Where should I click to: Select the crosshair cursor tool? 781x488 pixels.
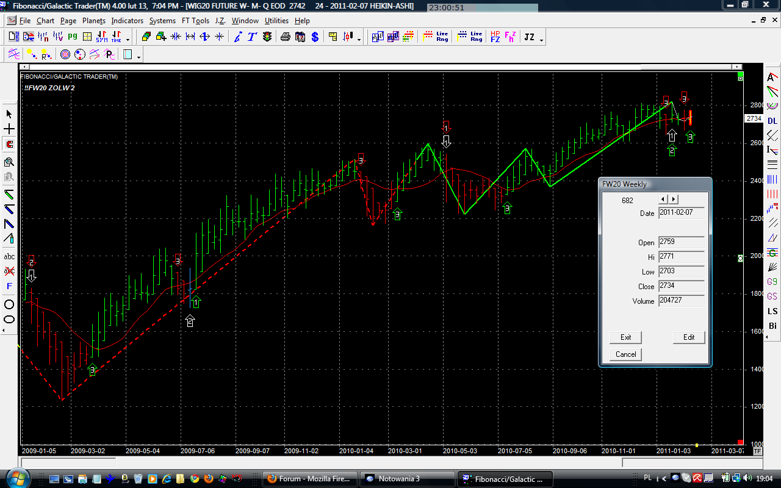tap(9, 129)
